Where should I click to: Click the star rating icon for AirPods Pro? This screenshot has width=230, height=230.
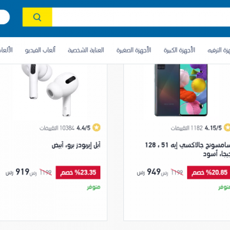96,128
